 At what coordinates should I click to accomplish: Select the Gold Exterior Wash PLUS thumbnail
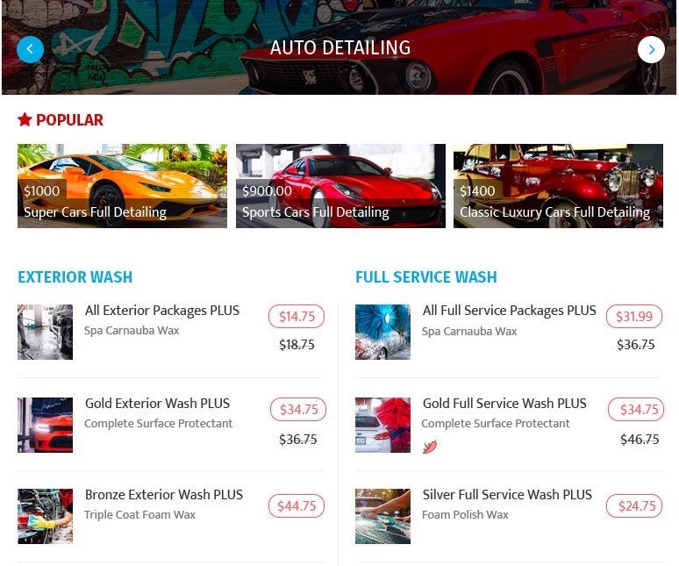pos(45,425)
